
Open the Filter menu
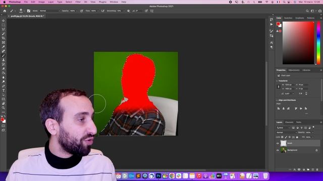tap(78, 2)
